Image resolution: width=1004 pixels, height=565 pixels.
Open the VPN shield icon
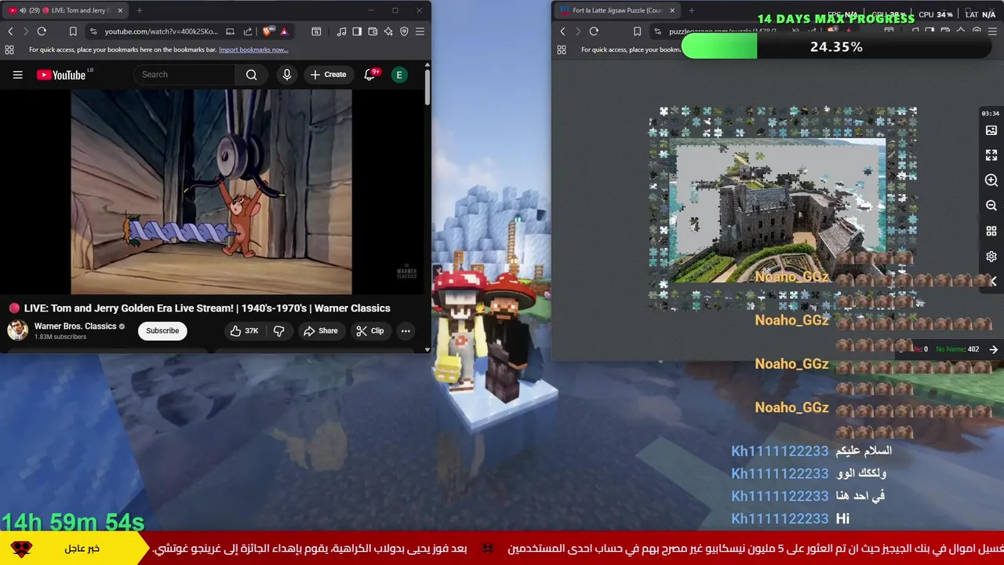coord(404,31)
